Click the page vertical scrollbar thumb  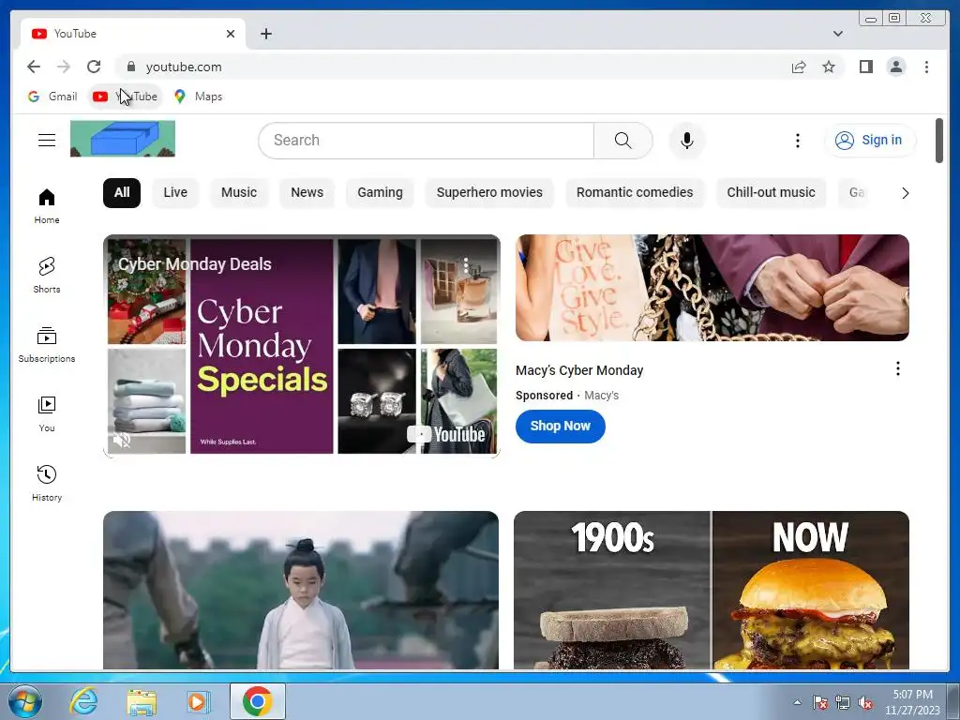click(939, 141)
